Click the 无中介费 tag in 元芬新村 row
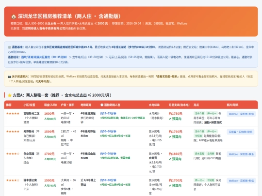The width and height of the screenshot is (262, 196). [199, 131]
